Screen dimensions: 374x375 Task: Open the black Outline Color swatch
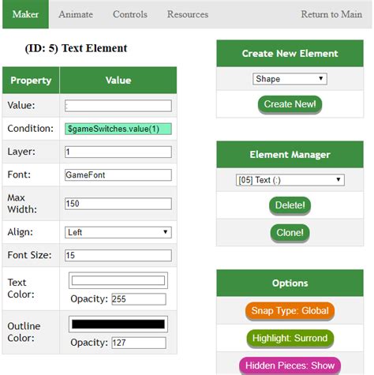(x=118, y=324)
